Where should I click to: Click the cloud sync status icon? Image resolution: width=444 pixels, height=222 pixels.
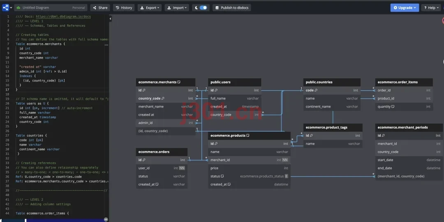point(18,8)
